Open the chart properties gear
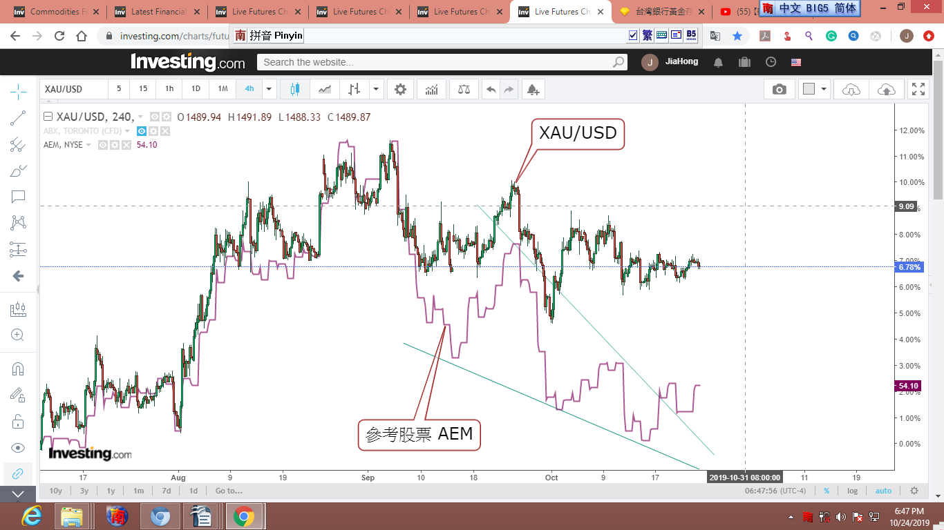The height and width of the screenshot is (530, 944). [400, 89]
